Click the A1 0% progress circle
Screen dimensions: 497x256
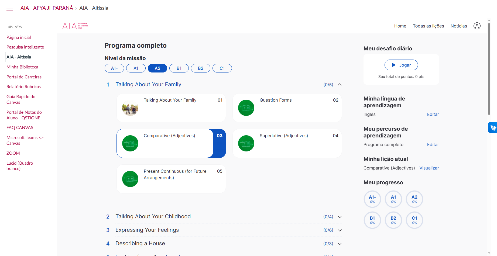(393, 199)
